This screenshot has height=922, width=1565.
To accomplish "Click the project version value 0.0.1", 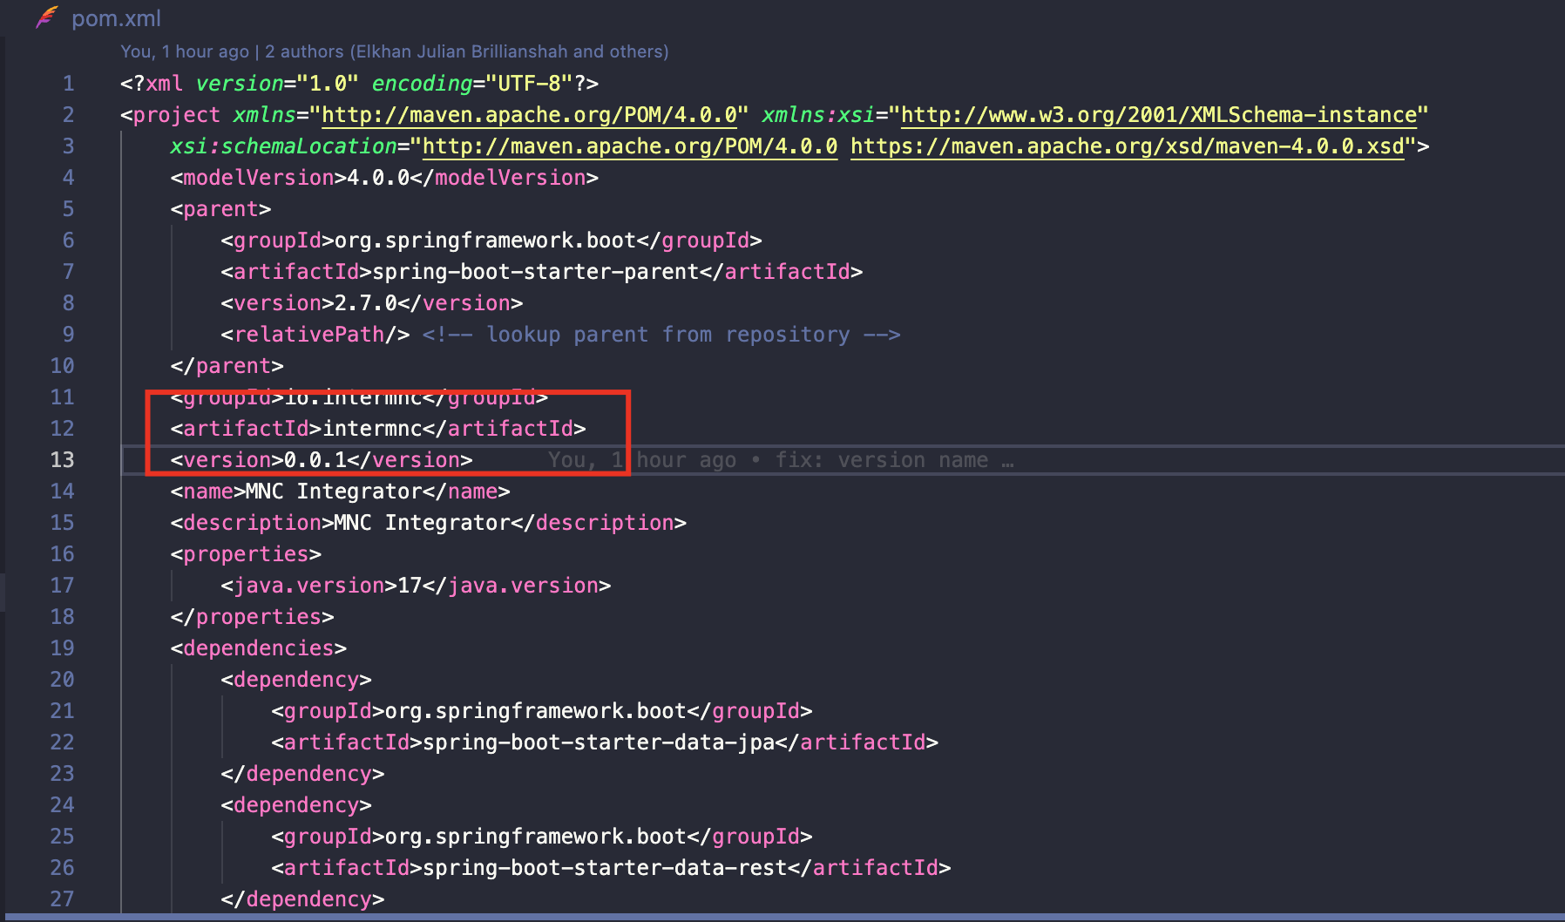I will pos(315,460).
